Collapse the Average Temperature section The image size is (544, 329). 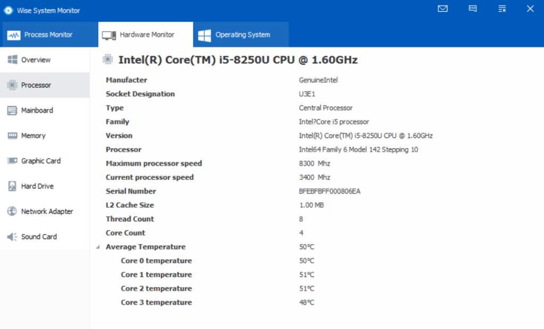(x=98, y=247)
